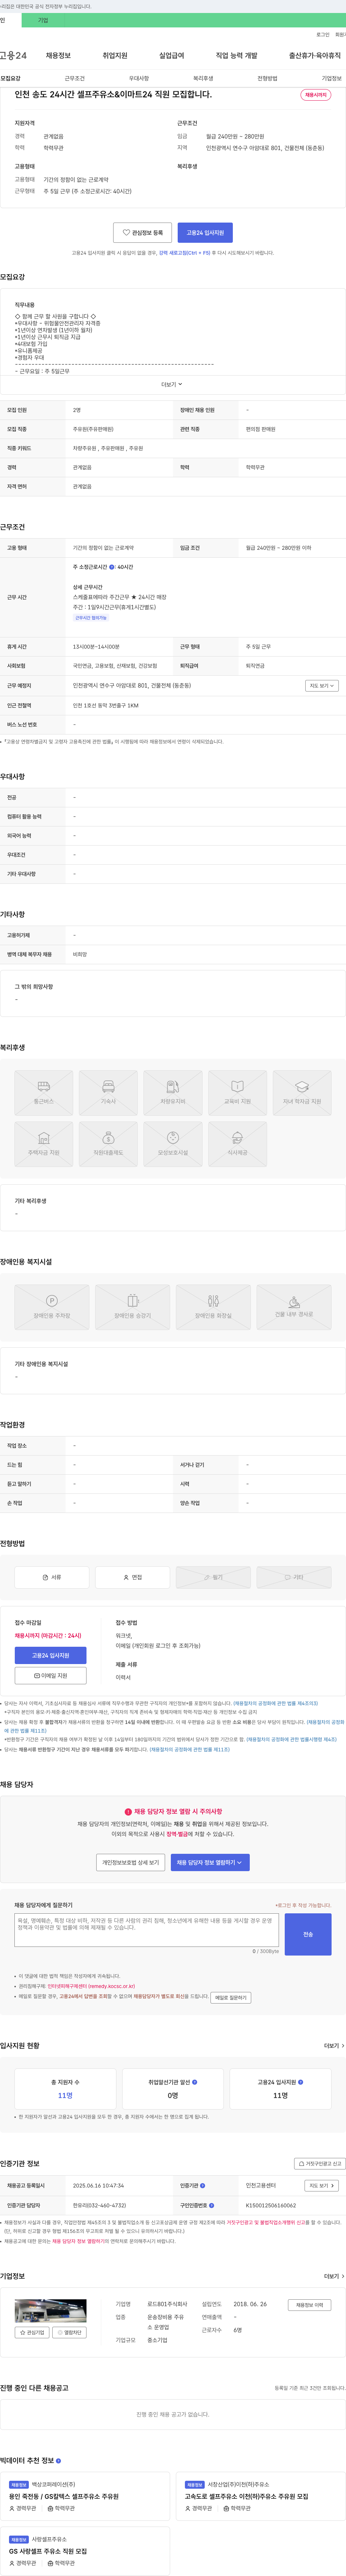Viewport: 346px width, 2576px height.
Task: Click the company photo thumbnail
Action: pyautogui.click(x=50, y=2311)
